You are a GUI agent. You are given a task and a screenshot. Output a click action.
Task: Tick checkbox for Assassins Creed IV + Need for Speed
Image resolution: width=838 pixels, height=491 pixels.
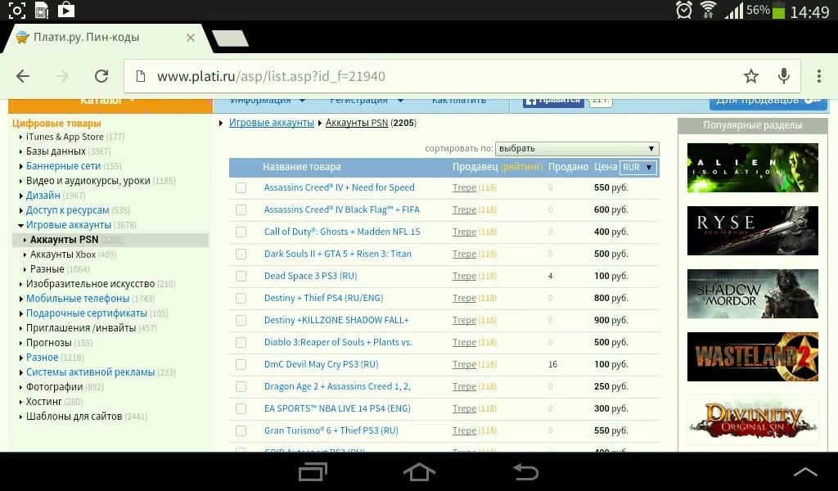pyautogui.click(x=241, y=187)
